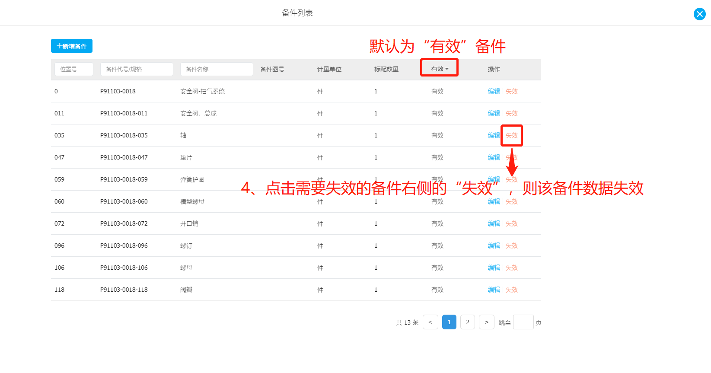Click the 备件图号 column header

[x=272, y=69]
